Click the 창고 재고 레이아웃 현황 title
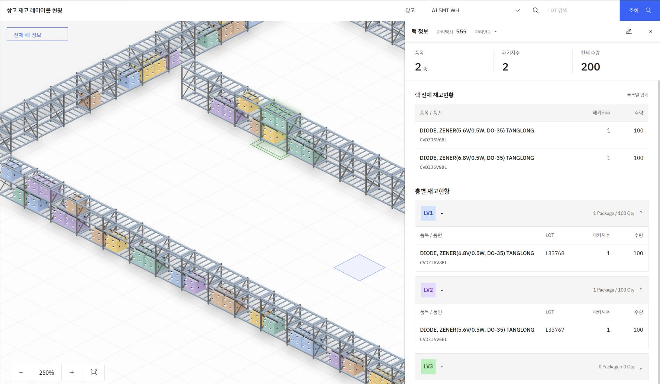 coord(35,10)
